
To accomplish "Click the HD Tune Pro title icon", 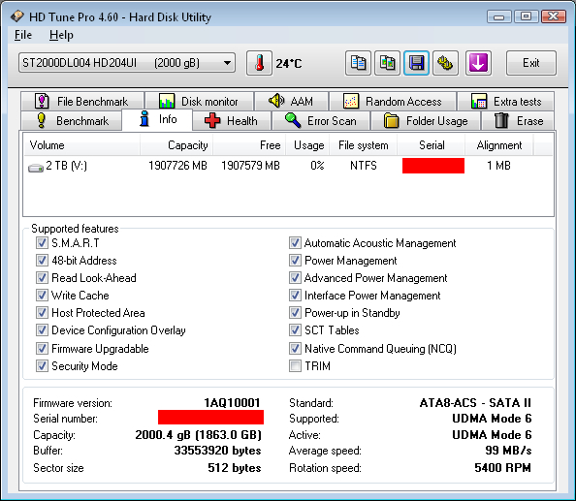I will point(16,16).
